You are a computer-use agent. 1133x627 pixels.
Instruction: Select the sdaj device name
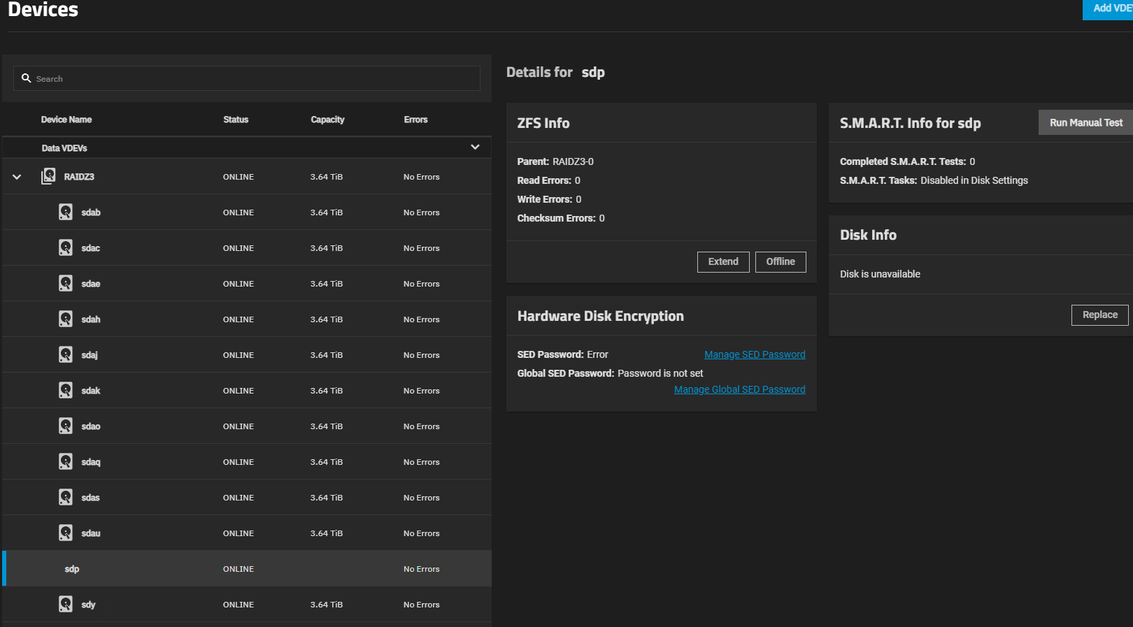90,355
